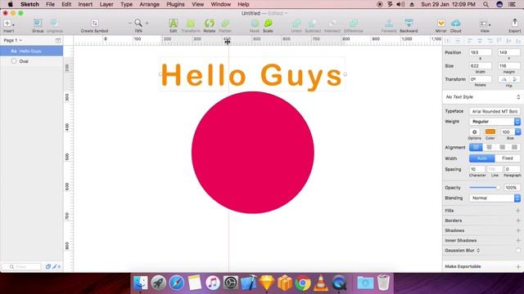Screen dimensions: 524x294
Task: Open the Weight Regular dropdown
Action: [x=495, y=122]
